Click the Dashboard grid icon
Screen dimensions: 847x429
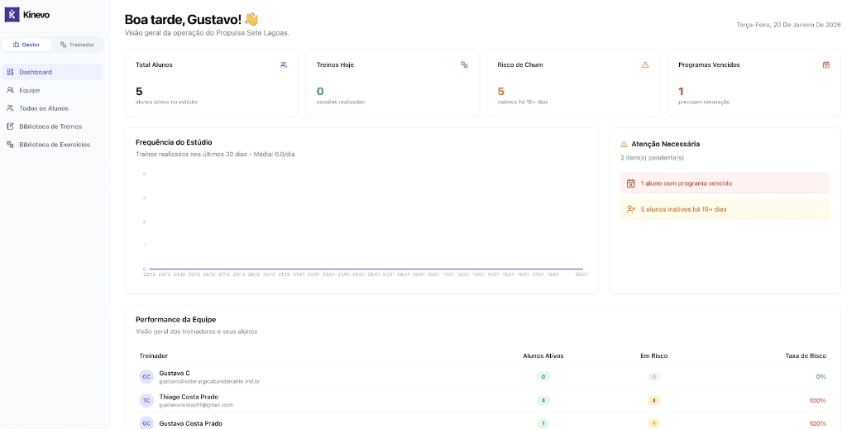click(x=10, y=72)
